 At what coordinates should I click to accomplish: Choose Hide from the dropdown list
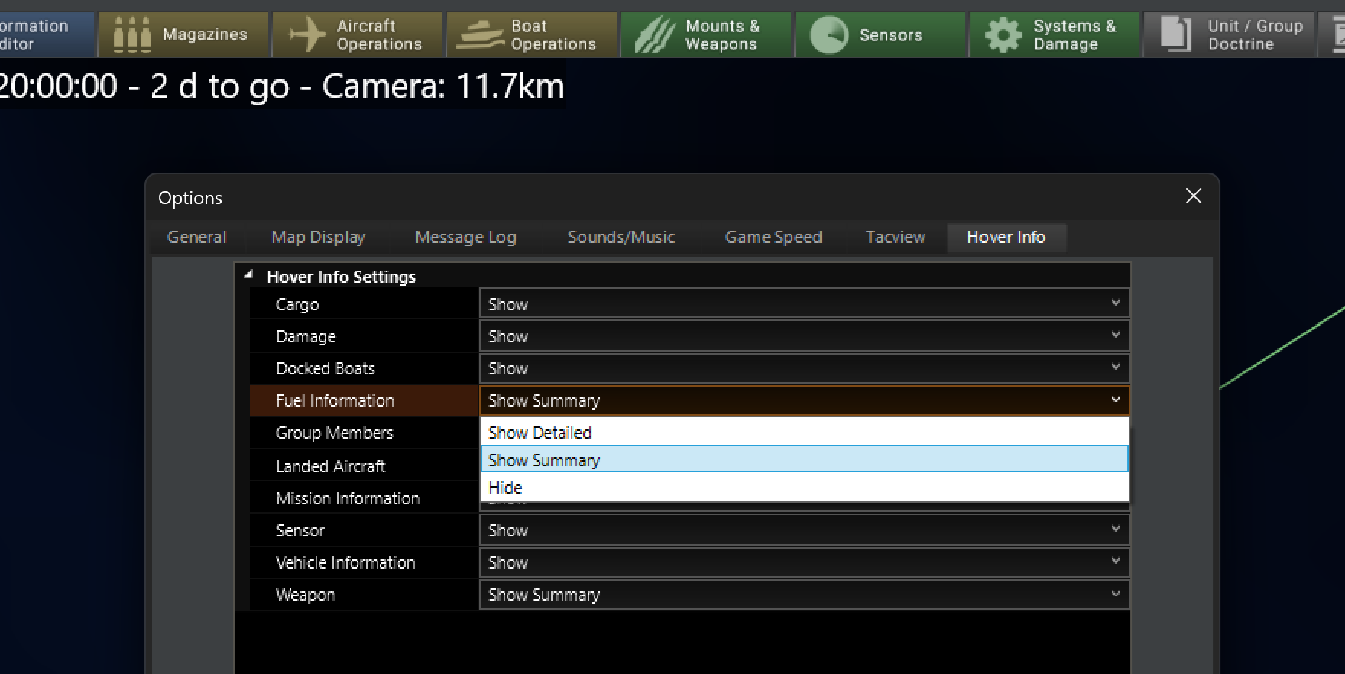click(804, 488)
